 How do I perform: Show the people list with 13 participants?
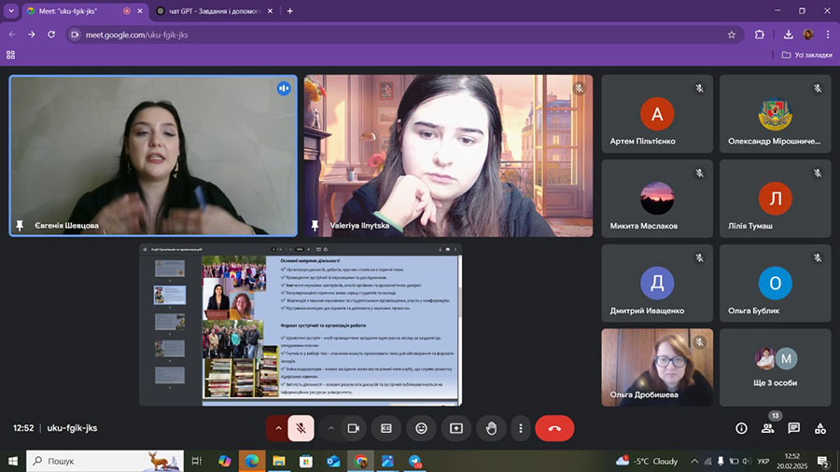[x=767, y=428]
